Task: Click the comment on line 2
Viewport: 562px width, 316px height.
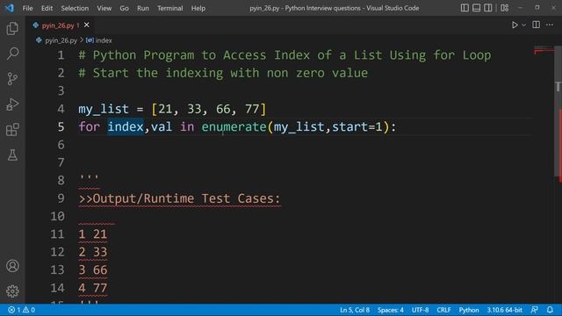Action: coord(223,73)
